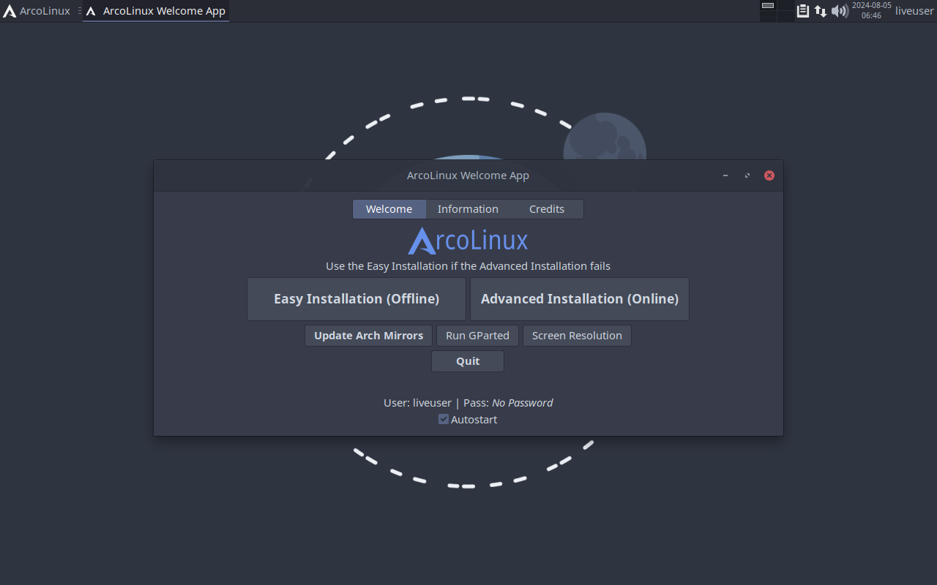Switch to the Welcome tab

pyautogui.click(x=389, y=209)
